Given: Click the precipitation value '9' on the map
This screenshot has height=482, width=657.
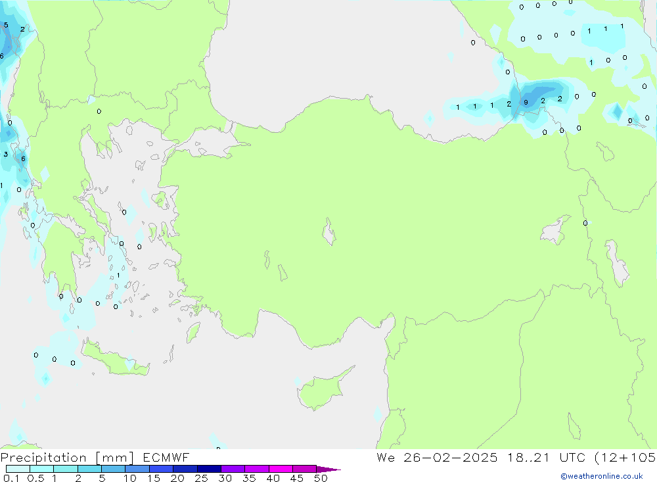Looking at the screenshot, I should (526, 103).
